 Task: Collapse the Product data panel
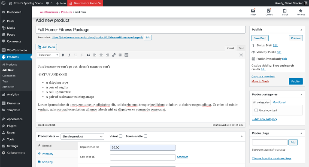(242, 136)
